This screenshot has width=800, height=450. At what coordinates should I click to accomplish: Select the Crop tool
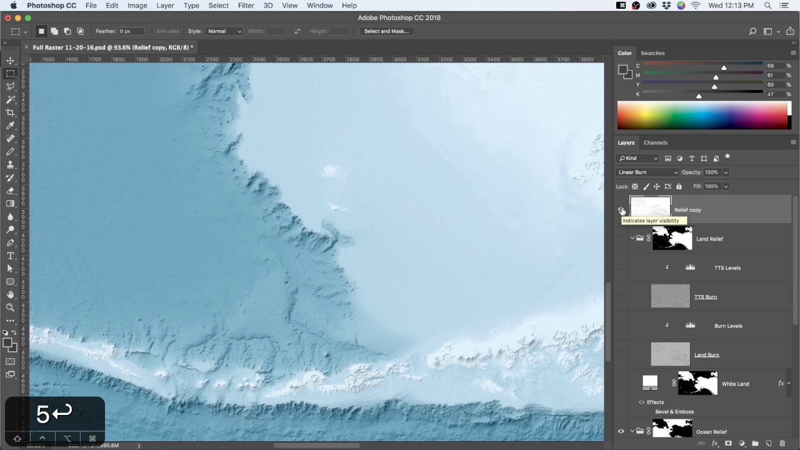[x=10, y=112]
